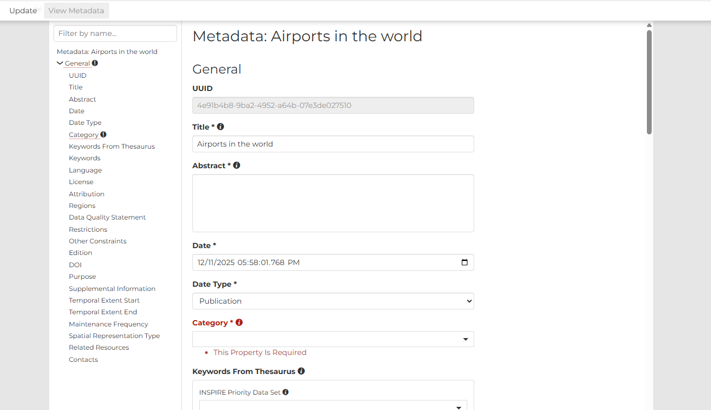711x410 pixels.
Task: Open the View Metadata tab
Action: [76, 11]
